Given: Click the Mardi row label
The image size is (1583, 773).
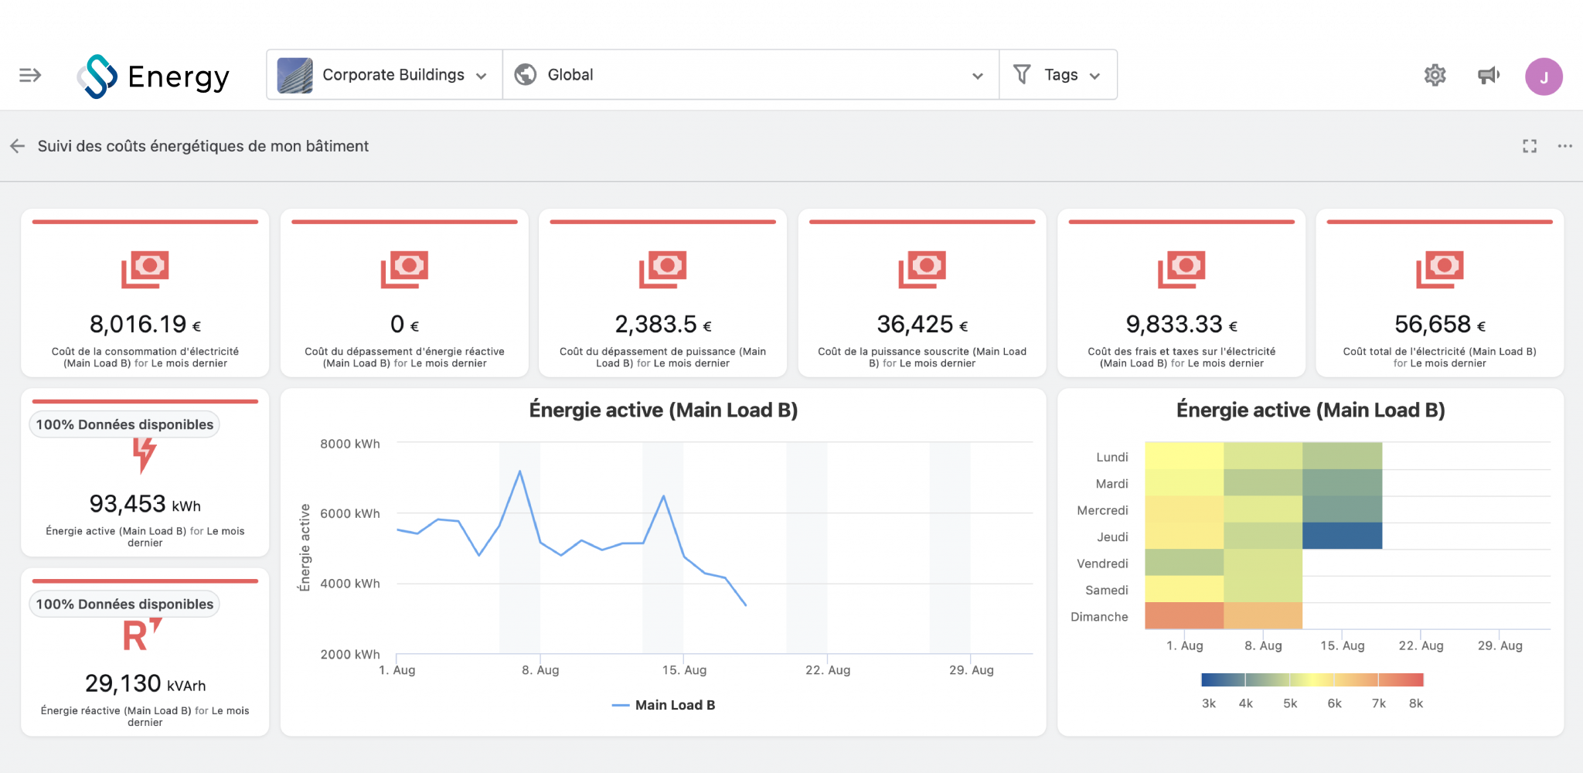Looking at the screenshot, I should click(x=1112, y=484).
